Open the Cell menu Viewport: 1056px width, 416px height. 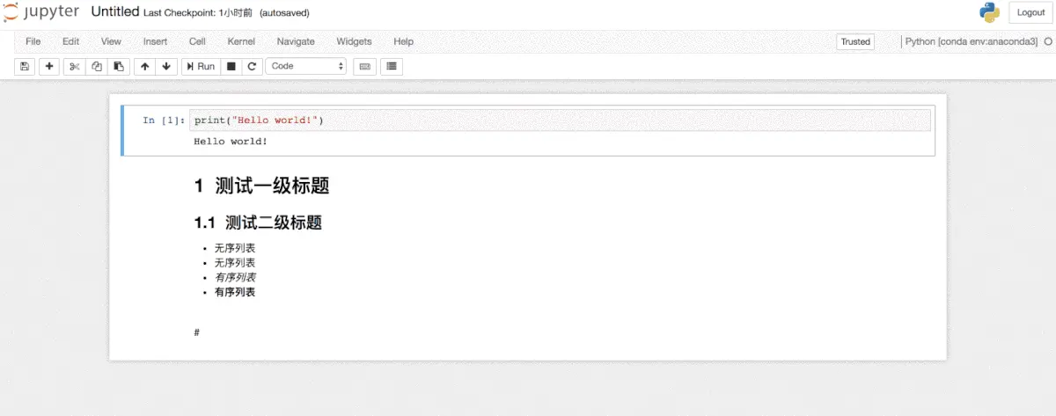[x=197, y=41]
